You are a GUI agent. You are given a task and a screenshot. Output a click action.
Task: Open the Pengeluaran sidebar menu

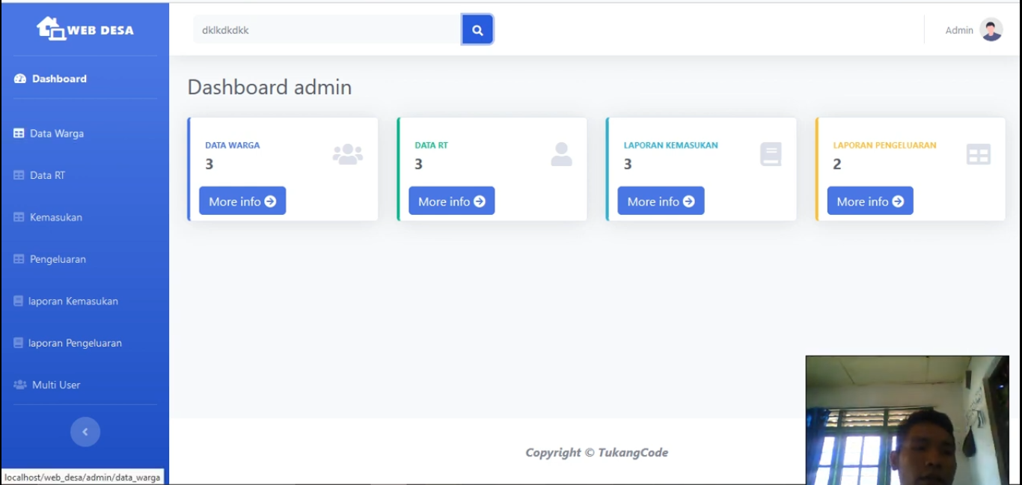58,259
